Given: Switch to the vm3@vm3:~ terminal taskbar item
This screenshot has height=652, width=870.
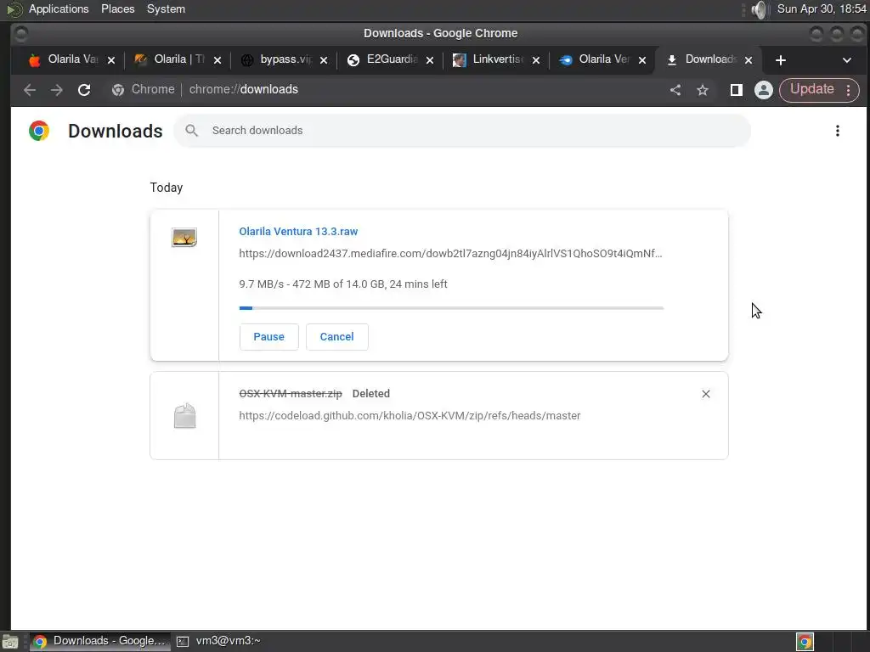Looking at the screenshot, I should tap(218, 641).
